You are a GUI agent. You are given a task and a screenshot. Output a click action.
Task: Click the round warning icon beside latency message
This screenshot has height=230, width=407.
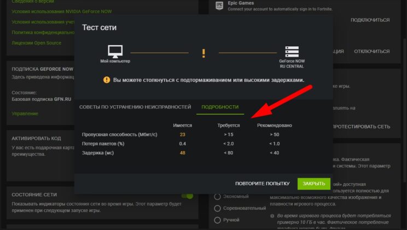click(107, 80)
